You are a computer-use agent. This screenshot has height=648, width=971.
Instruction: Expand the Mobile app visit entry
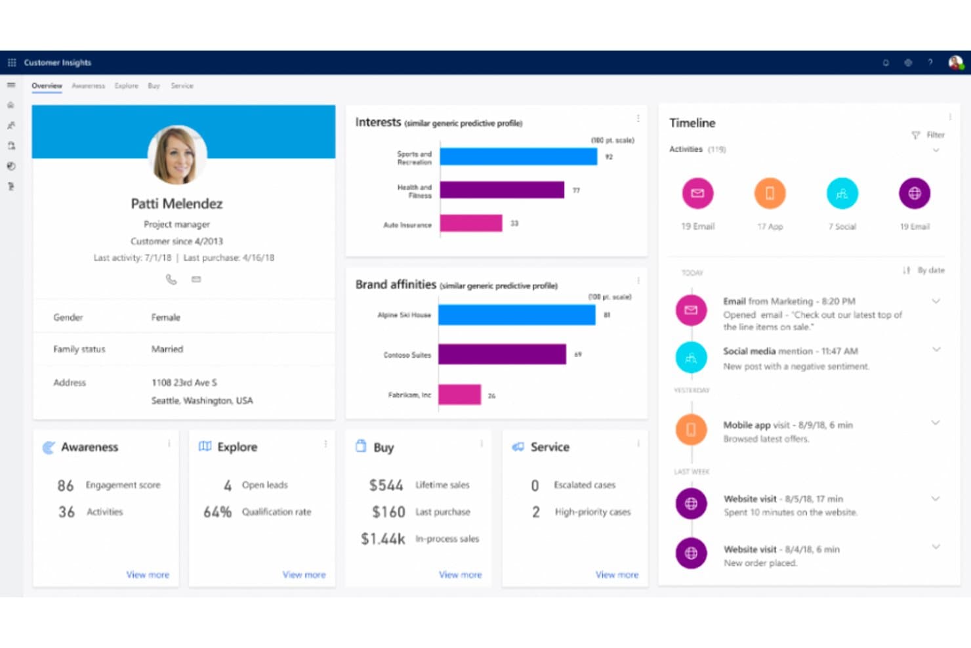(936, 423)
